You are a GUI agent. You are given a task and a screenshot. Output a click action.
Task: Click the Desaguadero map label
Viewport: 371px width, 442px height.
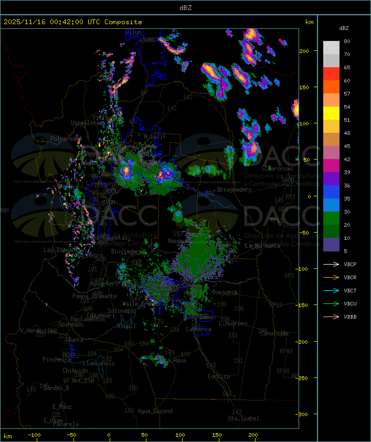[234, 190]
